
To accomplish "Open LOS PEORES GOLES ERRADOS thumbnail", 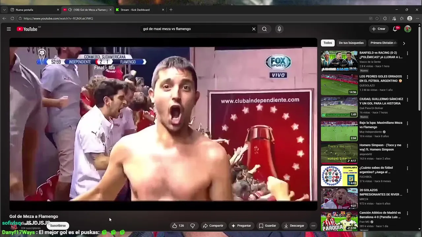I will (x=339, y=85).
